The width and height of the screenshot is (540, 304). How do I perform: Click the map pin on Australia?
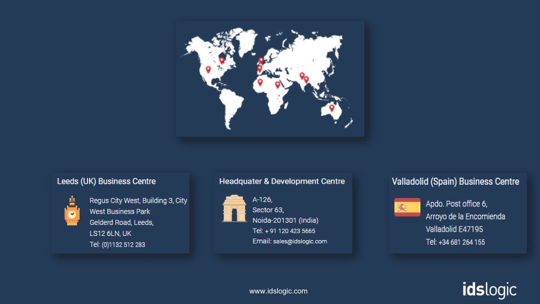[332, 108]
